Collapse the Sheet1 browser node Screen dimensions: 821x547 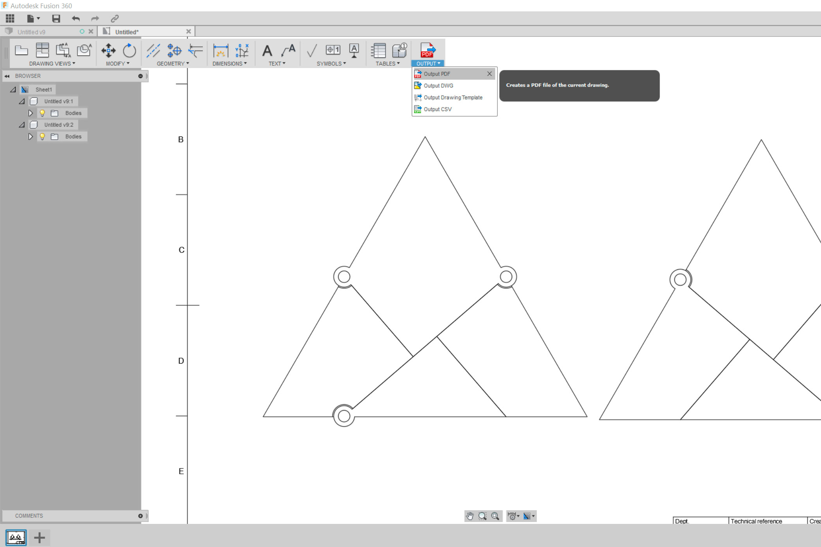[x=12, y=89]
